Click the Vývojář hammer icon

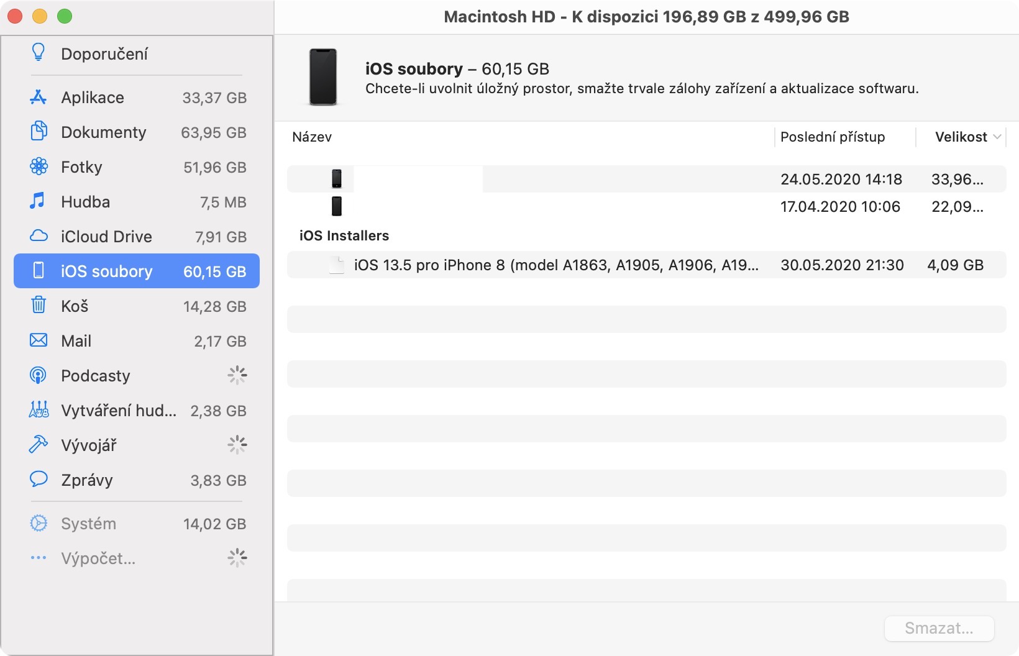pos(39,445)
